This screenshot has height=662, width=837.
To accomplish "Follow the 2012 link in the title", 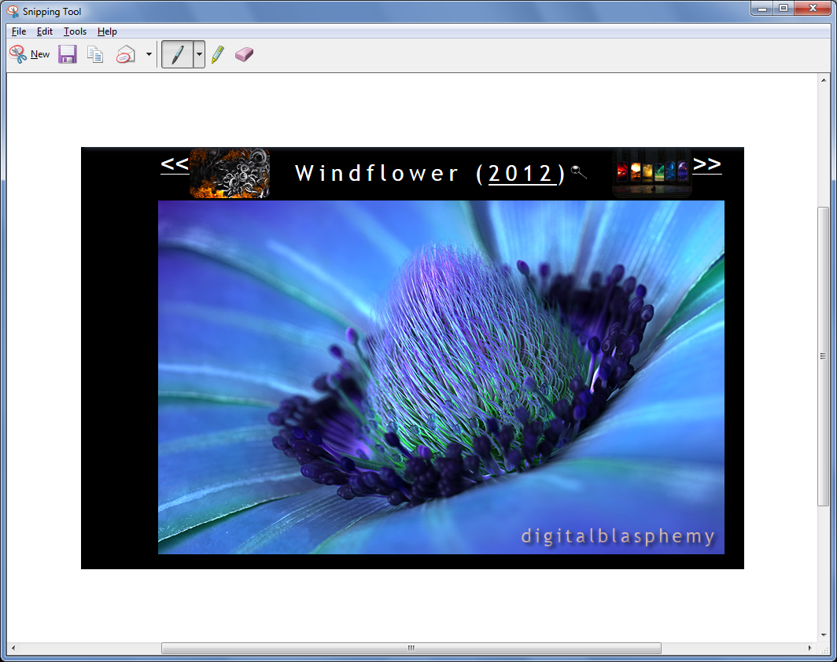I will click(x=522, y=174).
